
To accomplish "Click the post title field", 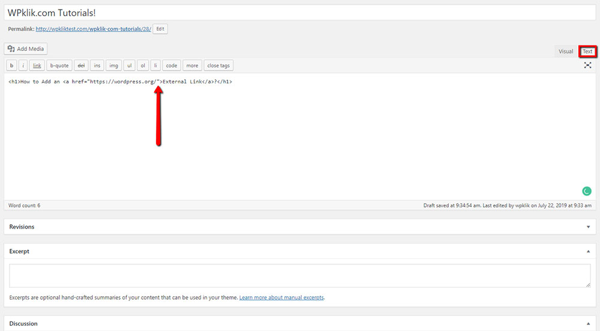I will pos(299,13).
